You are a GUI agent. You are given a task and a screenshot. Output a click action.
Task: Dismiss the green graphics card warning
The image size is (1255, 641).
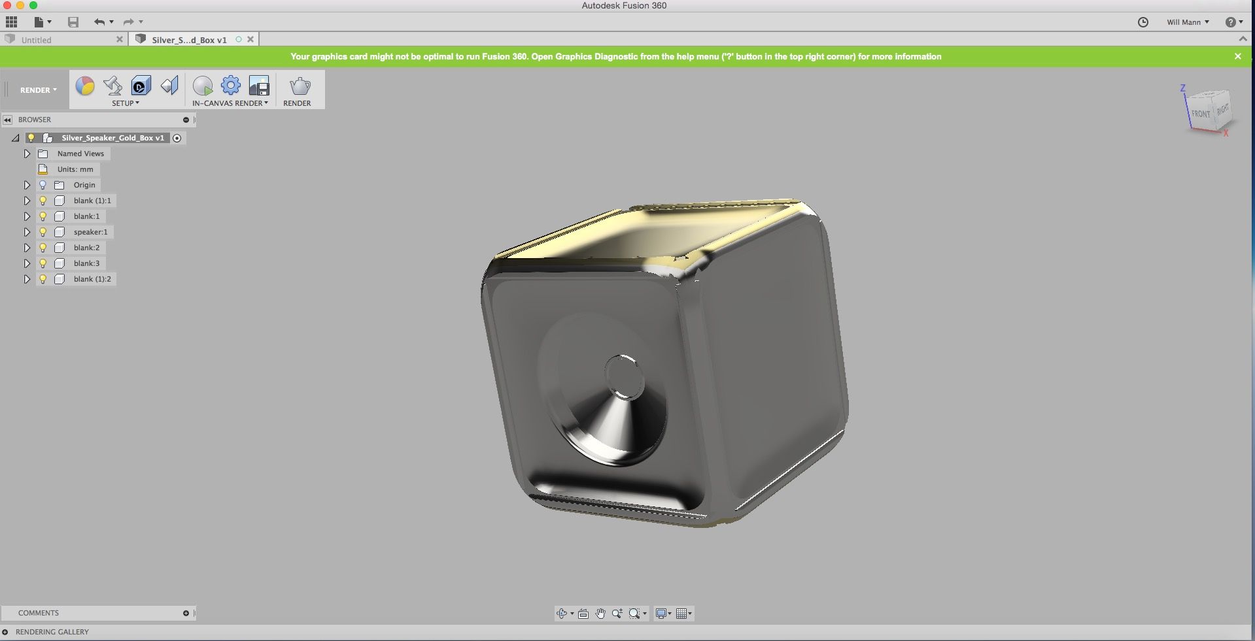(x=1237, y=56)
